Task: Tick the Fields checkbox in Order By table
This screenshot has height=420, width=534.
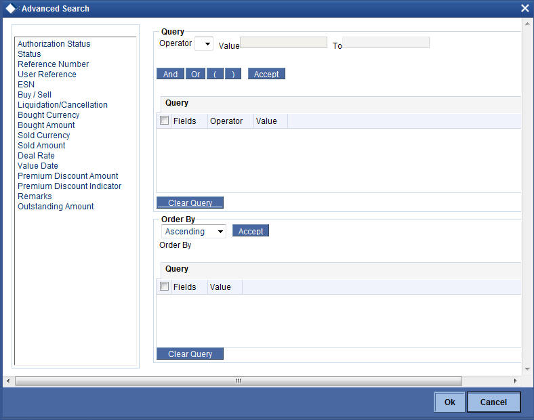Action: [164, 287]
